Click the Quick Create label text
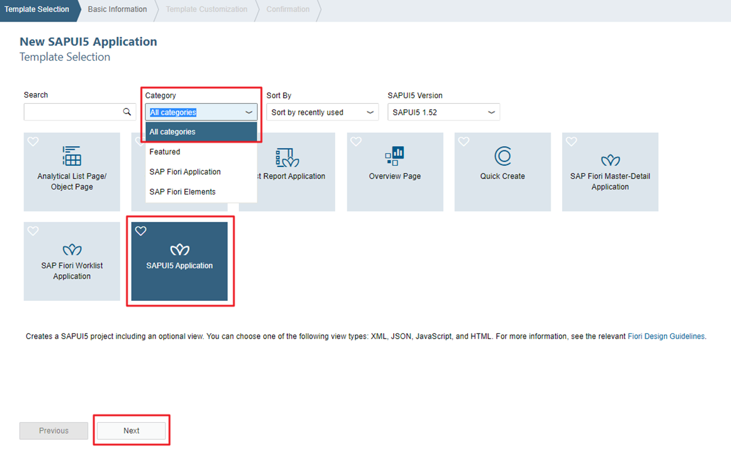This screenshot has width=731, height=459. pos(503,177)
